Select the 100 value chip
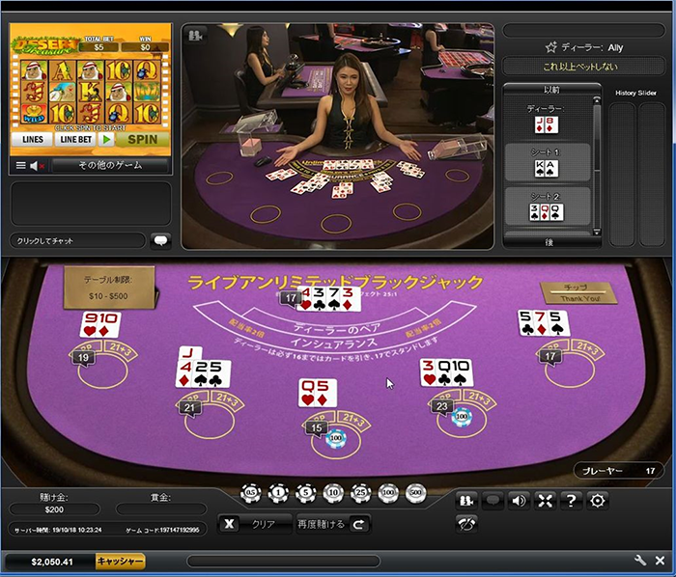The image size is (676, 577). pyautogui.click(x=389, y=493)
